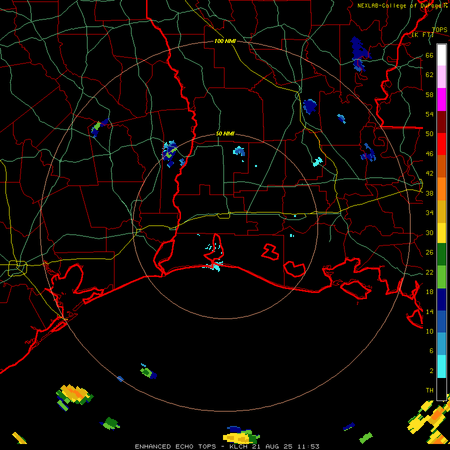Click the '14' legend label
The height and width of the screenshot is (450, 450).
point(429,311)
